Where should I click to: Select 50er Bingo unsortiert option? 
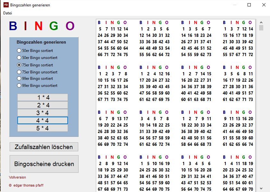click(19, 58)
